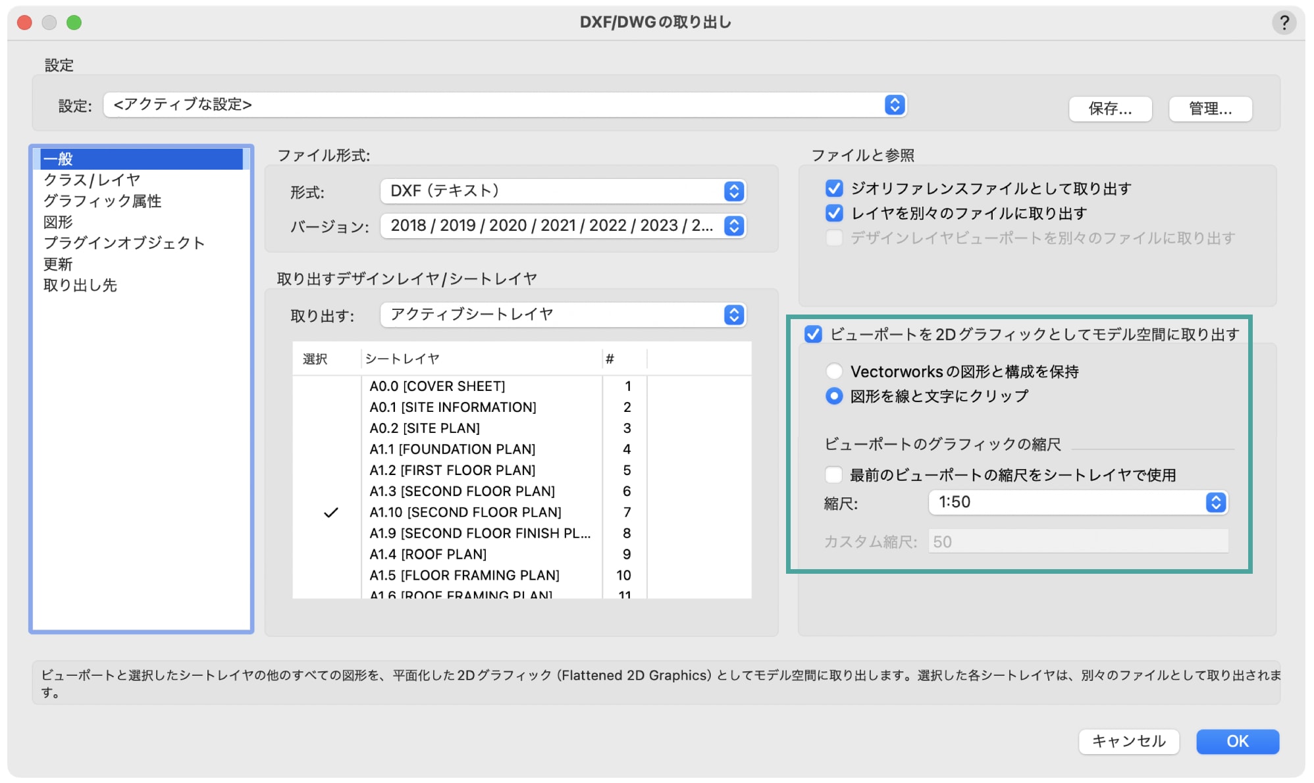Click the A0.2 [SITE PLAN] row

(x=522, y=428)
